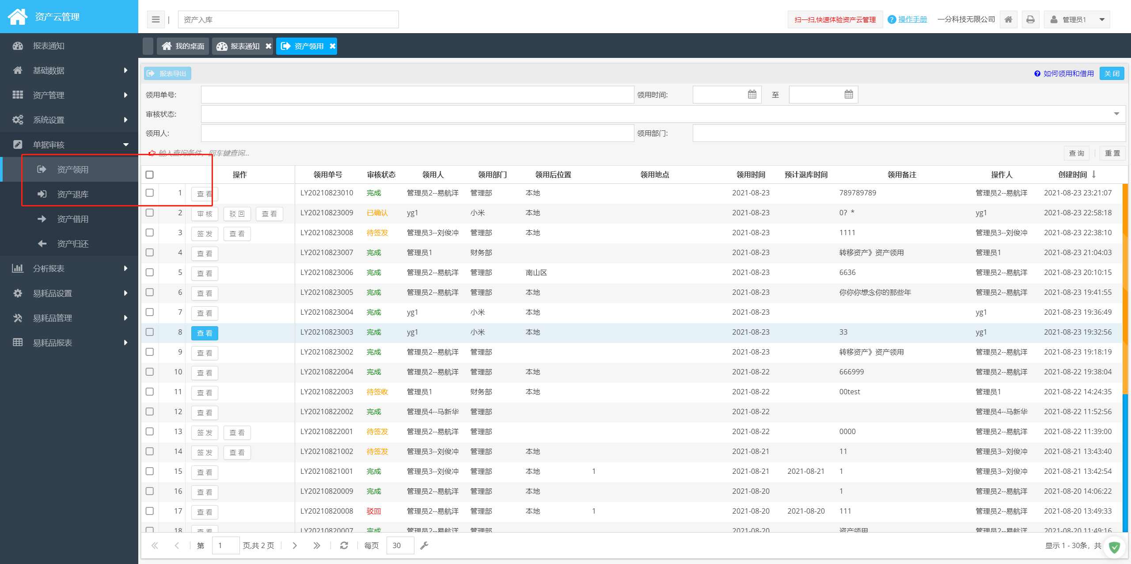Expand the 分析报表 sidebar menu

(69, 268)
